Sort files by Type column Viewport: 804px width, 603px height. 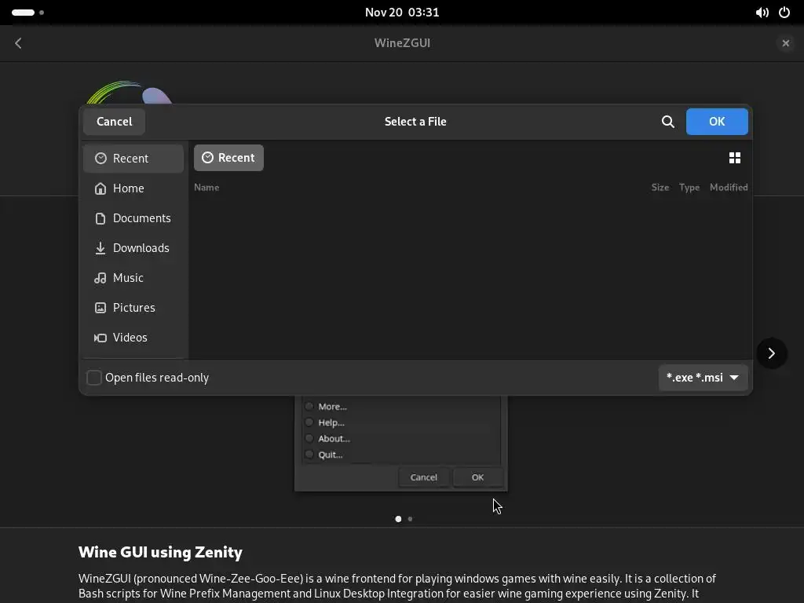coord(689,187)
